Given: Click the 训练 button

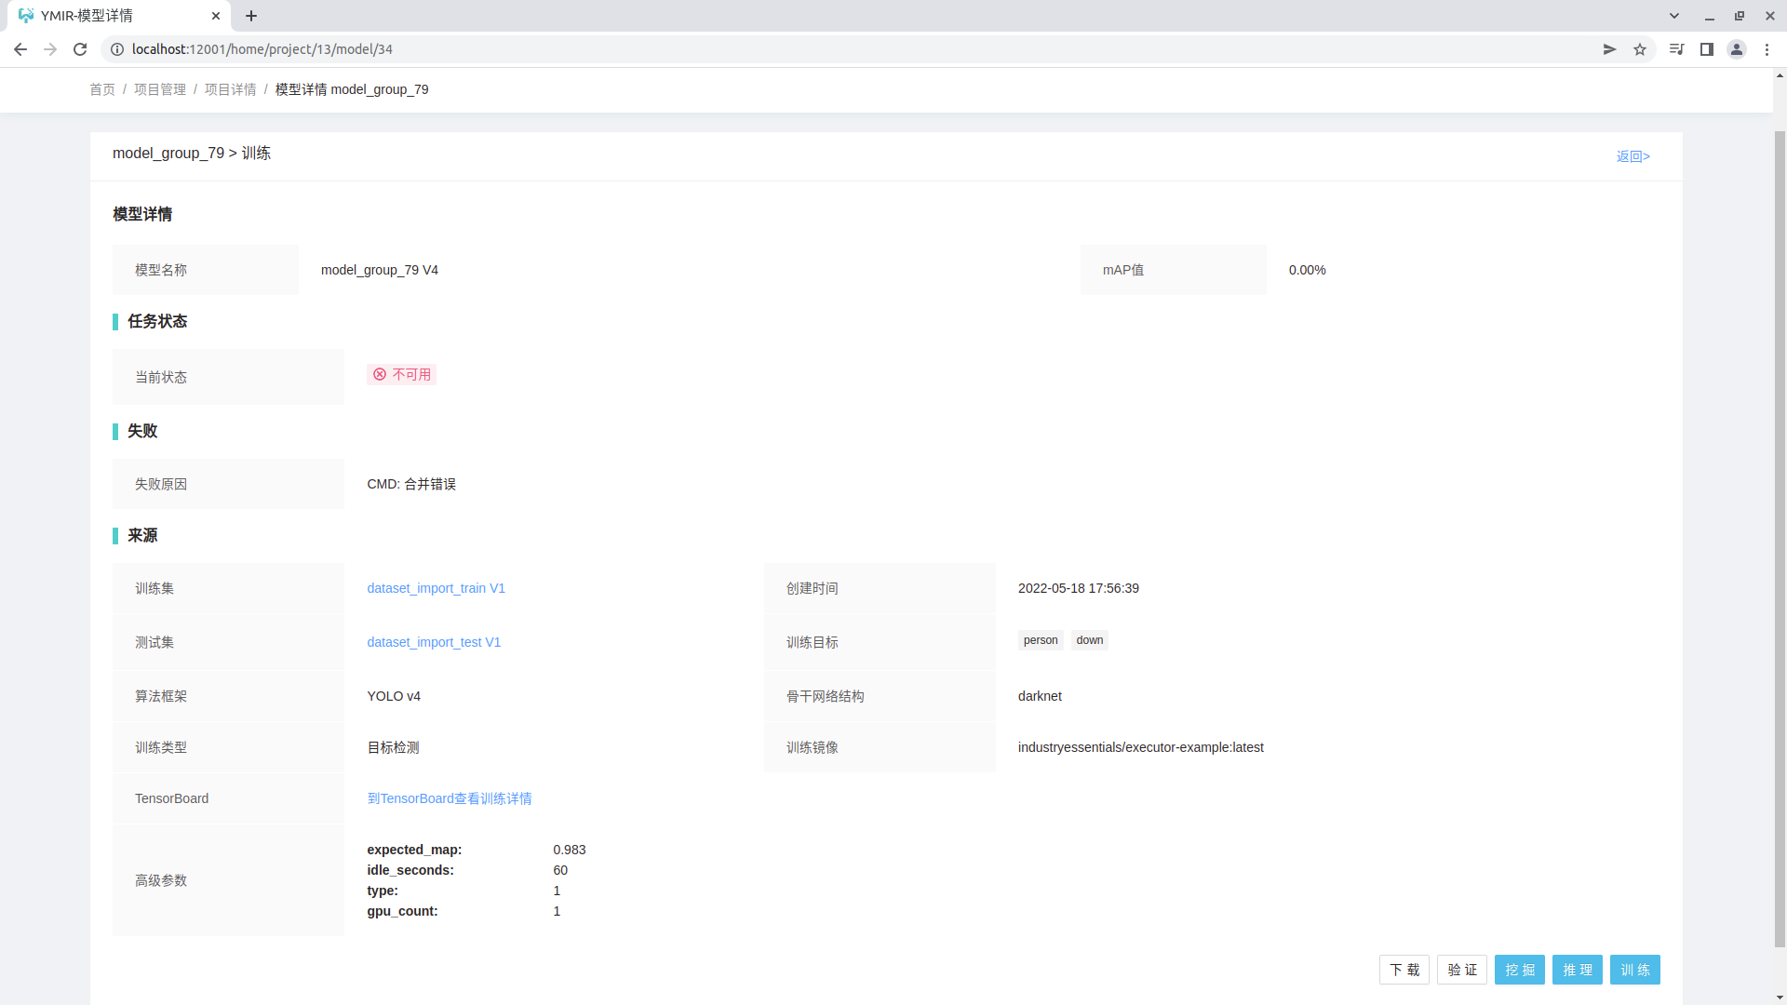Looking at the screenshot, I should (1635, 970).
